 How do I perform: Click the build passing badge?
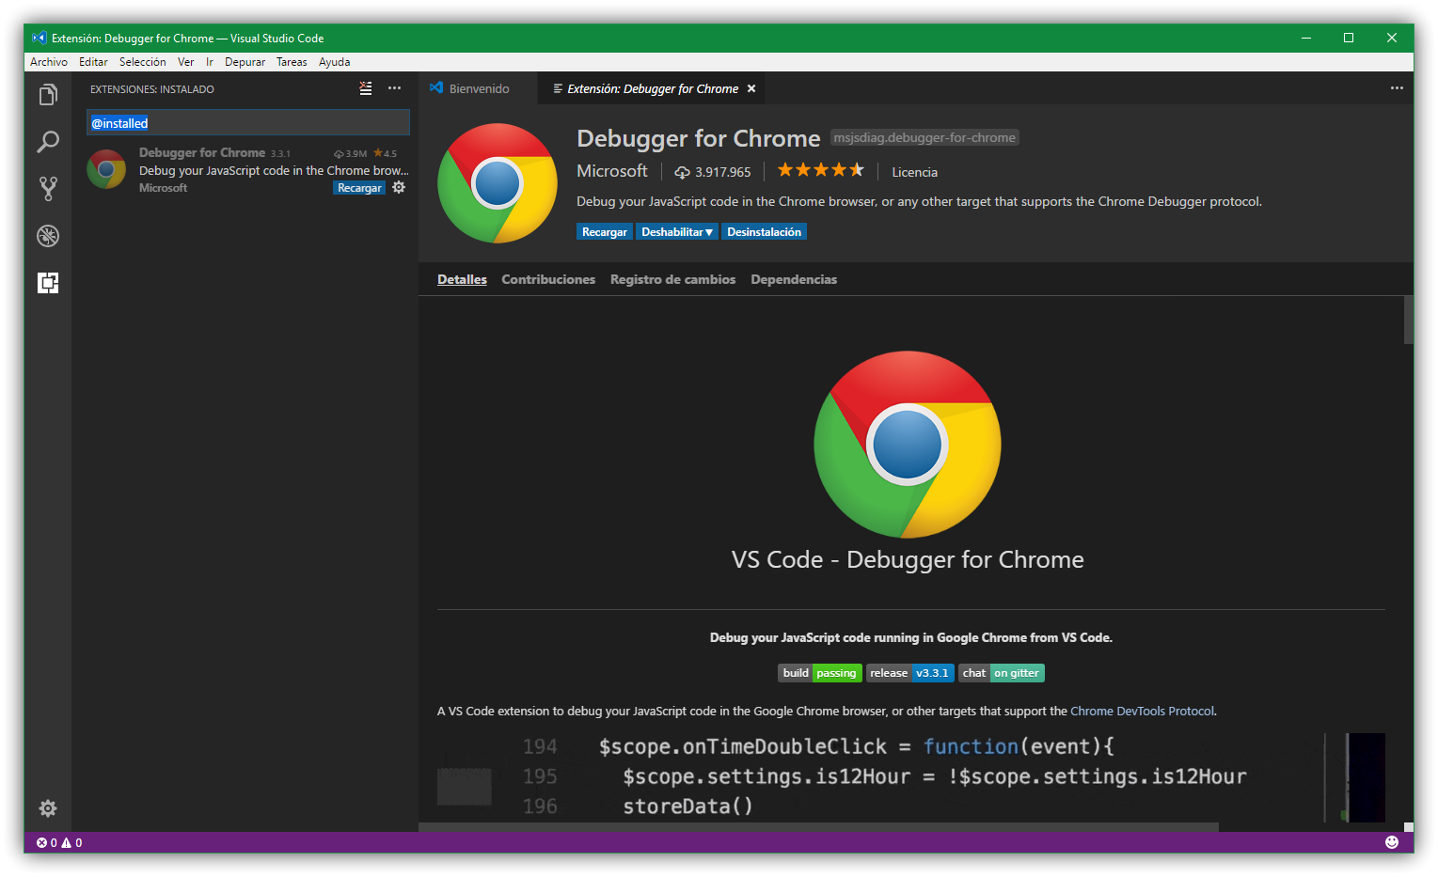tap(819, 673)
